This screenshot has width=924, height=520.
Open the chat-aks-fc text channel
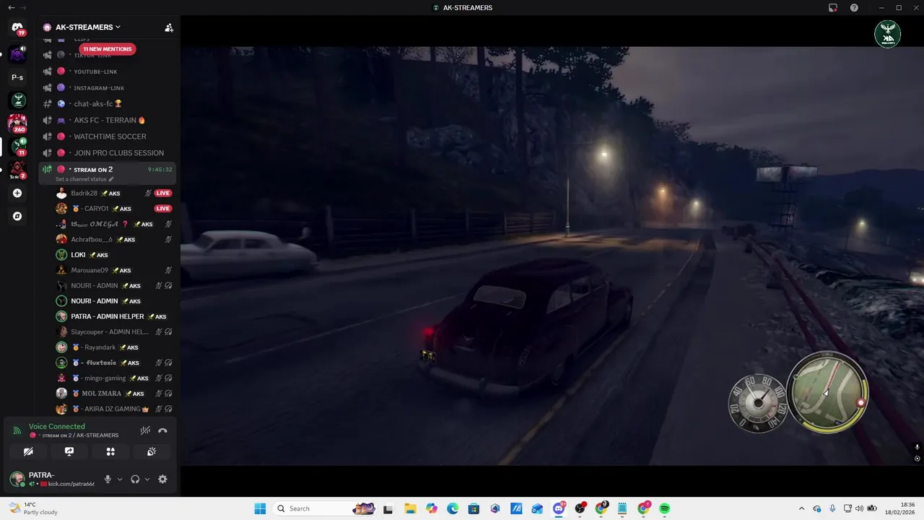[108, 104]
